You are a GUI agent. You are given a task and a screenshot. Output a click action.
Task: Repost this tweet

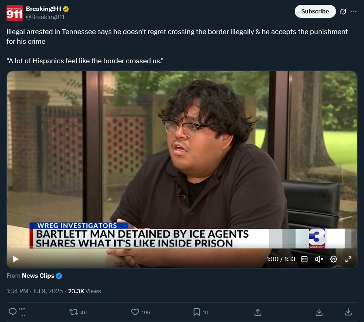(x=74, y=312)
